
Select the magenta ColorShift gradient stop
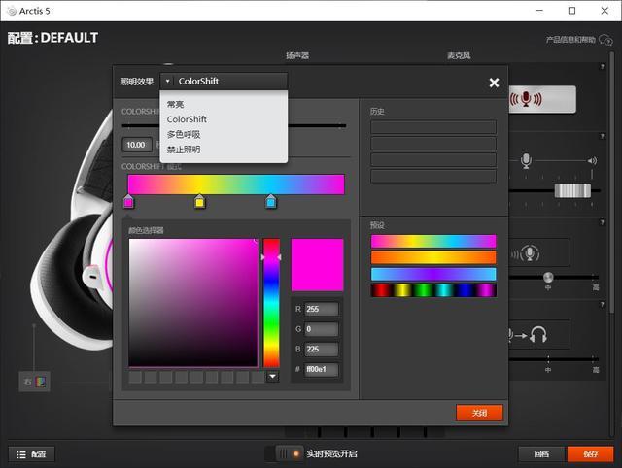128,202
